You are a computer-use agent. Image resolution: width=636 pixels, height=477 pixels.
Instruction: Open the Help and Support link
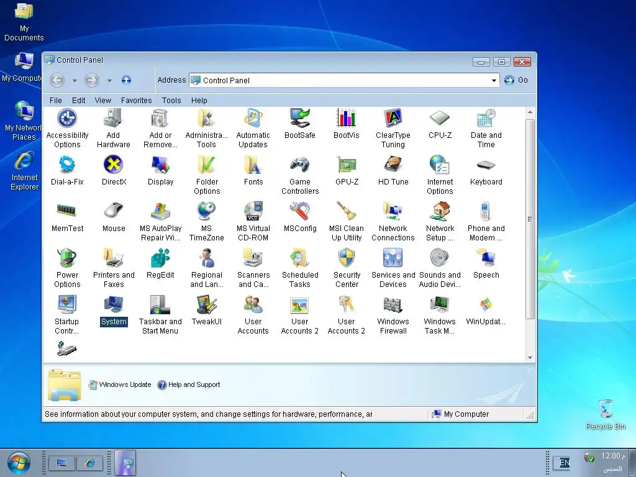tap(189, 384)
